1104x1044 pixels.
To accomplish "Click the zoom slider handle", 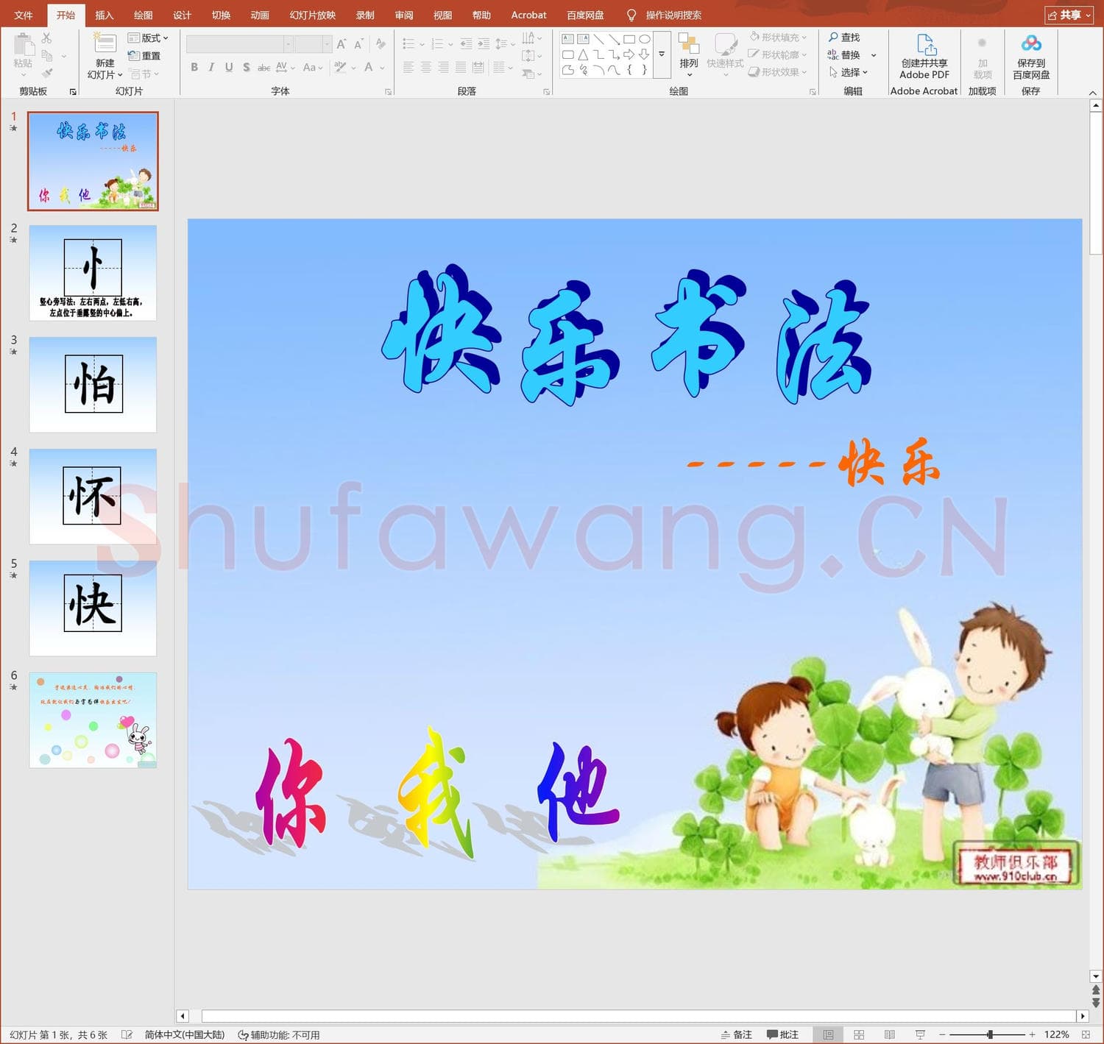I will [990, 1034].
